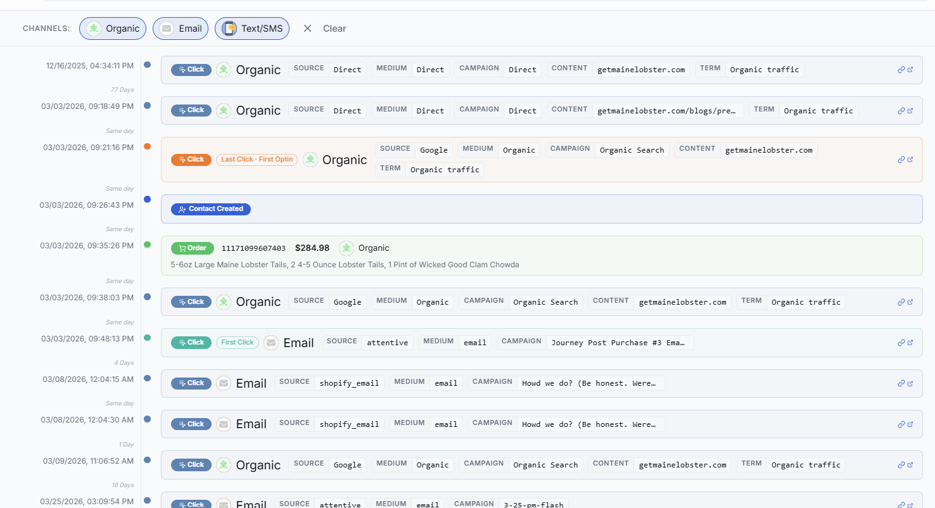This screenshot has width=935, height=508.
Task: Click the Contact Created badge
Action: [x=211, y=209]
